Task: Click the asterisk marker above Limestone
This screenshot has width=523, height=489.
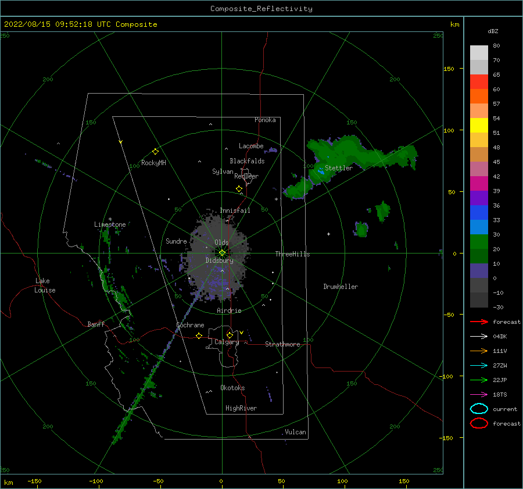Action: click(110, 219)
